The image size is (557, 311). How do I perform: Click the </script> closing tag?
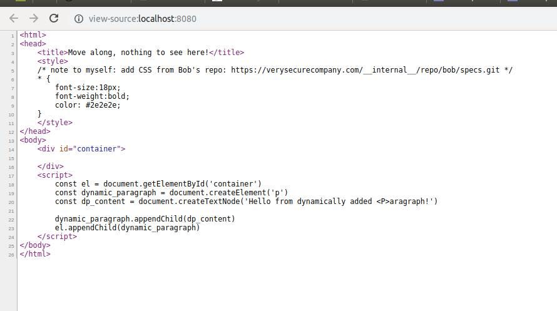click(x=57, y=237)
